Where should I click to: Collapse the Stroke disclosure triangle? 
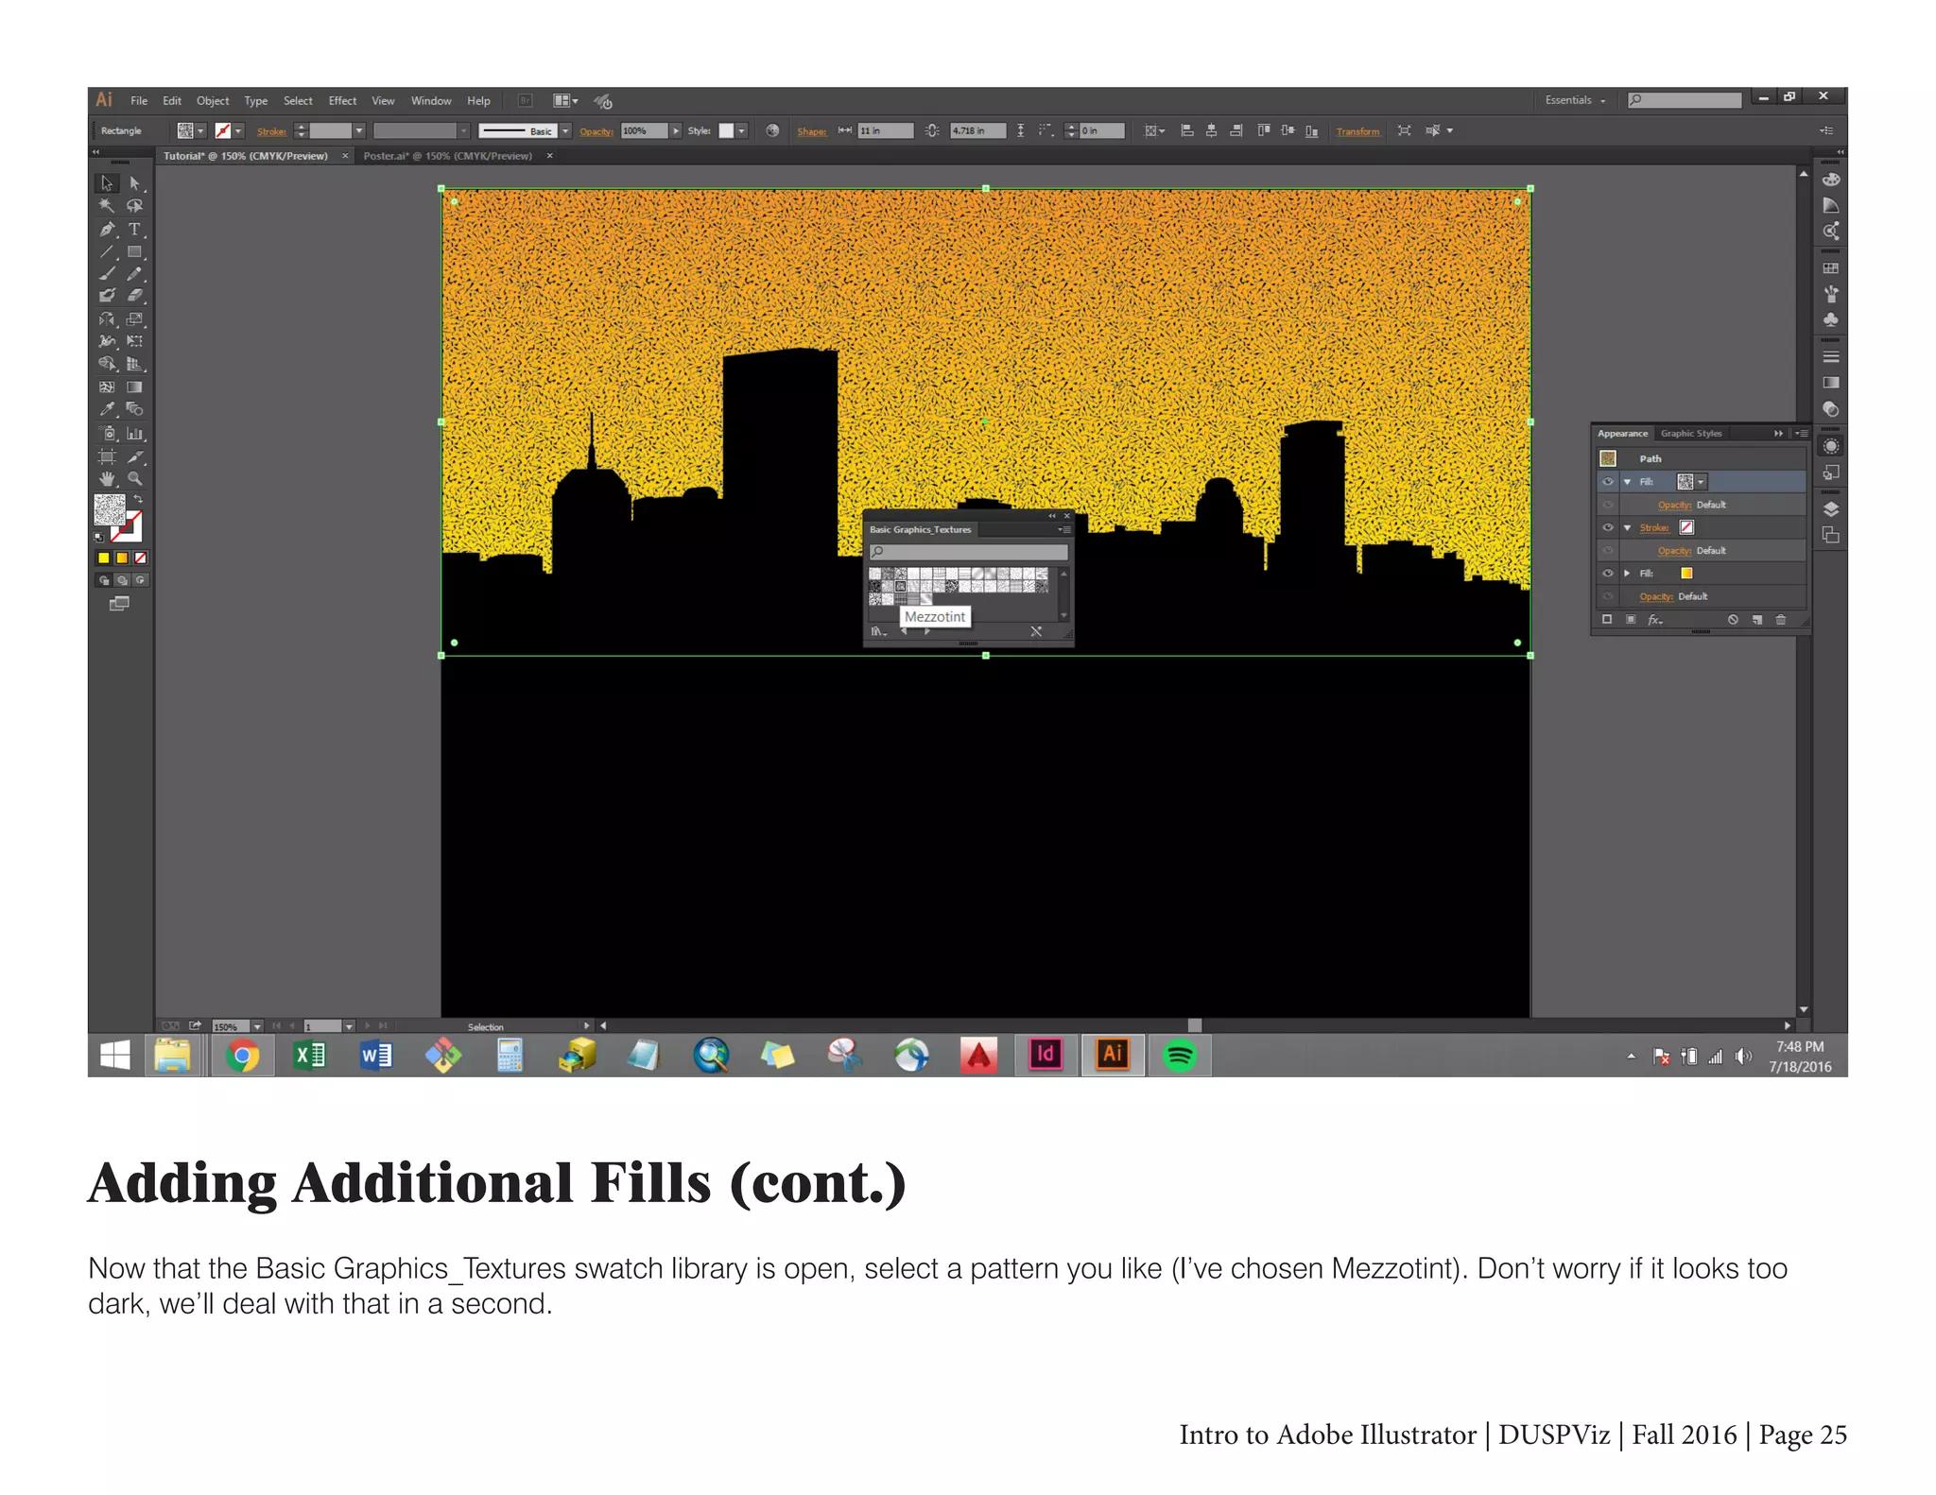point(1627,527)
